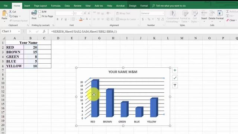Viewport: 238px width, 134px height.
Task: Click the Chart Styles brush button
Action: click(175, 78)
